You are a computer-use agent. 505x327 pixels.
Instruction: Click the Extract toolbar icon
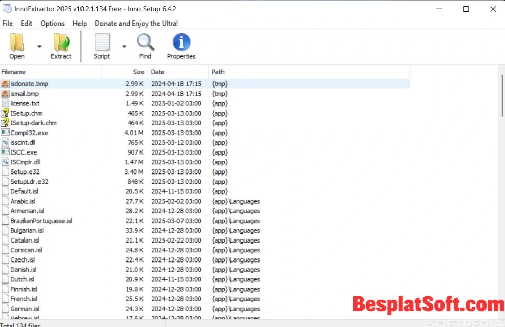point(60,42)
